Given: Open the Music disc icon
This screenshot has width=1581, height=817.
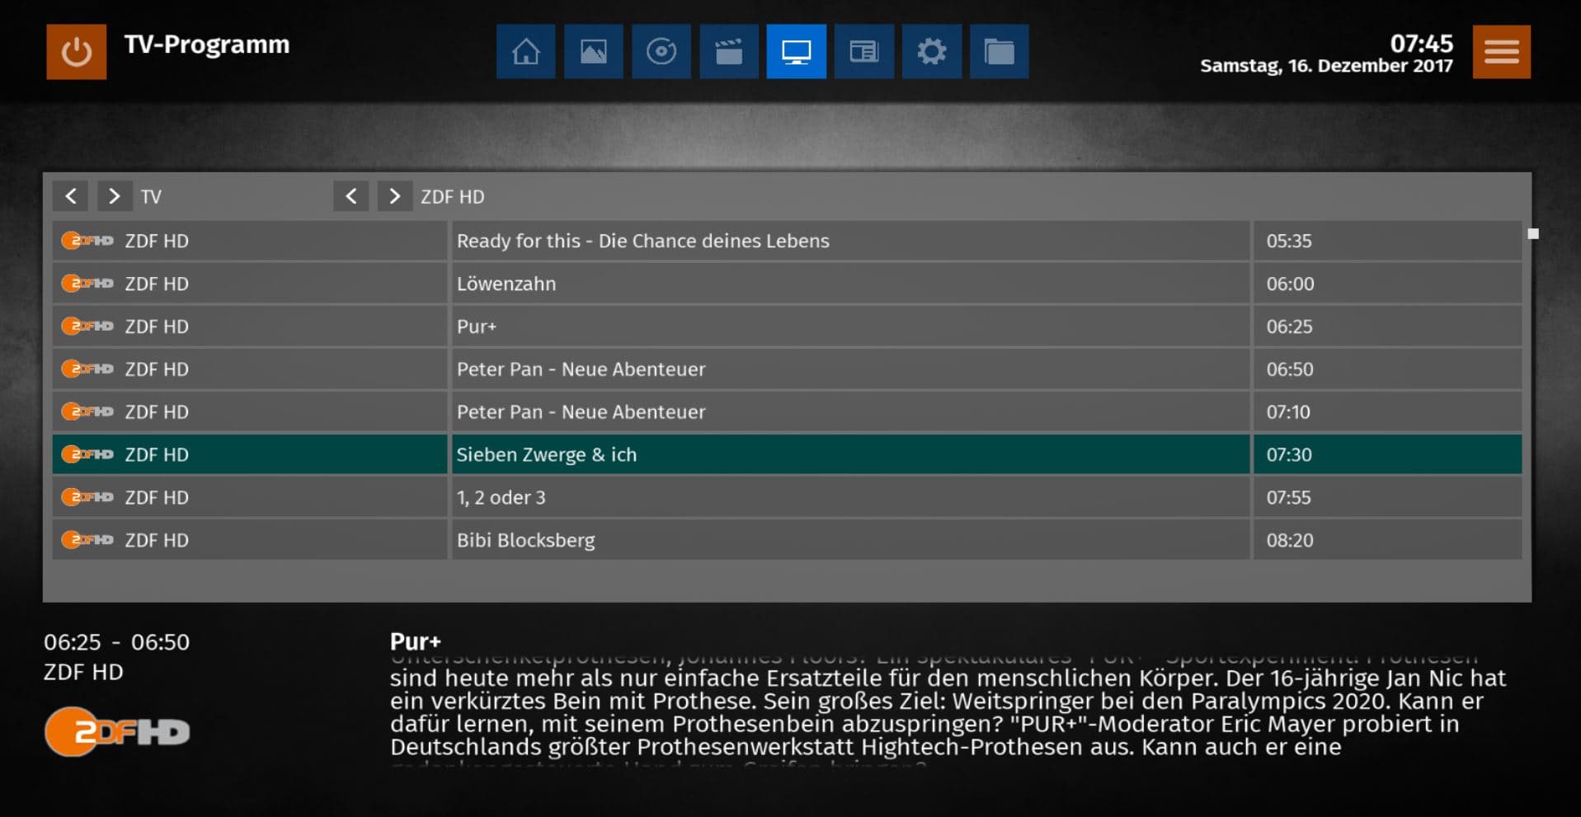Looking at the screenshot, I should pyautogui.click(x=661, y=51).
